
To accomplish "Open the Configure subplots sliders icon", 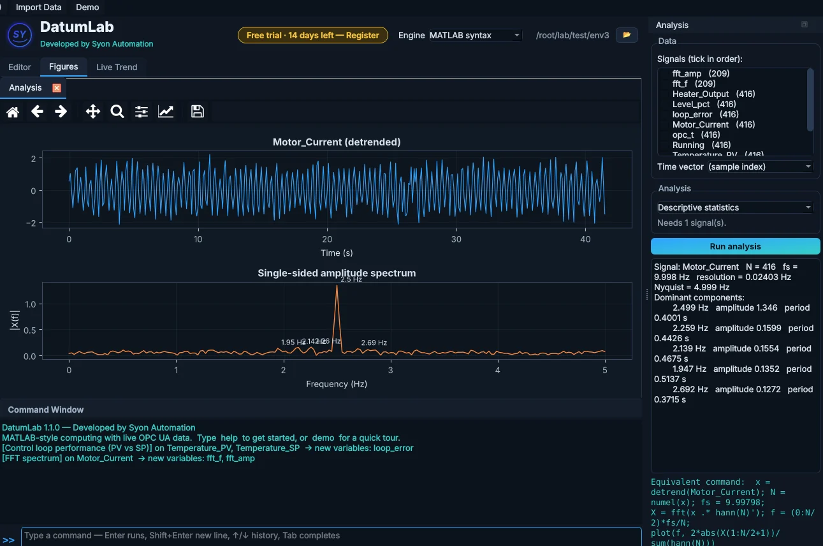I will pyautogui.click(x=142, y=112).
